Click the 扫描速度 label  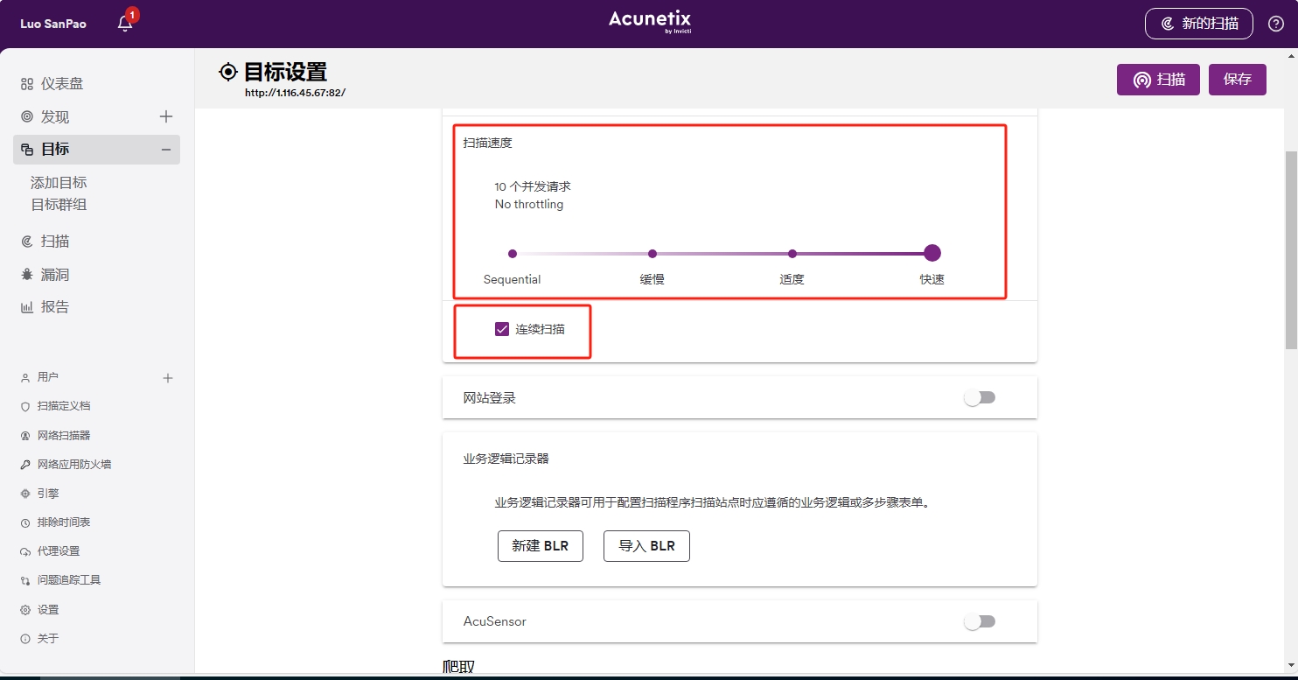point(488,143)
